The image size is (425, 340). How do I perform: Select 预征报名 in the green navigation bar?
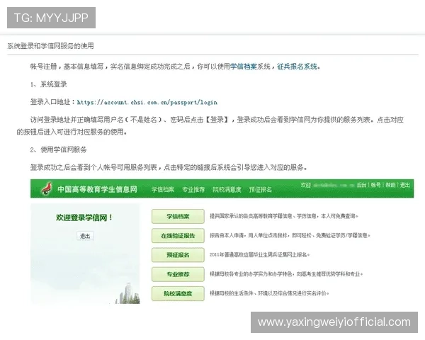[261, 189]
